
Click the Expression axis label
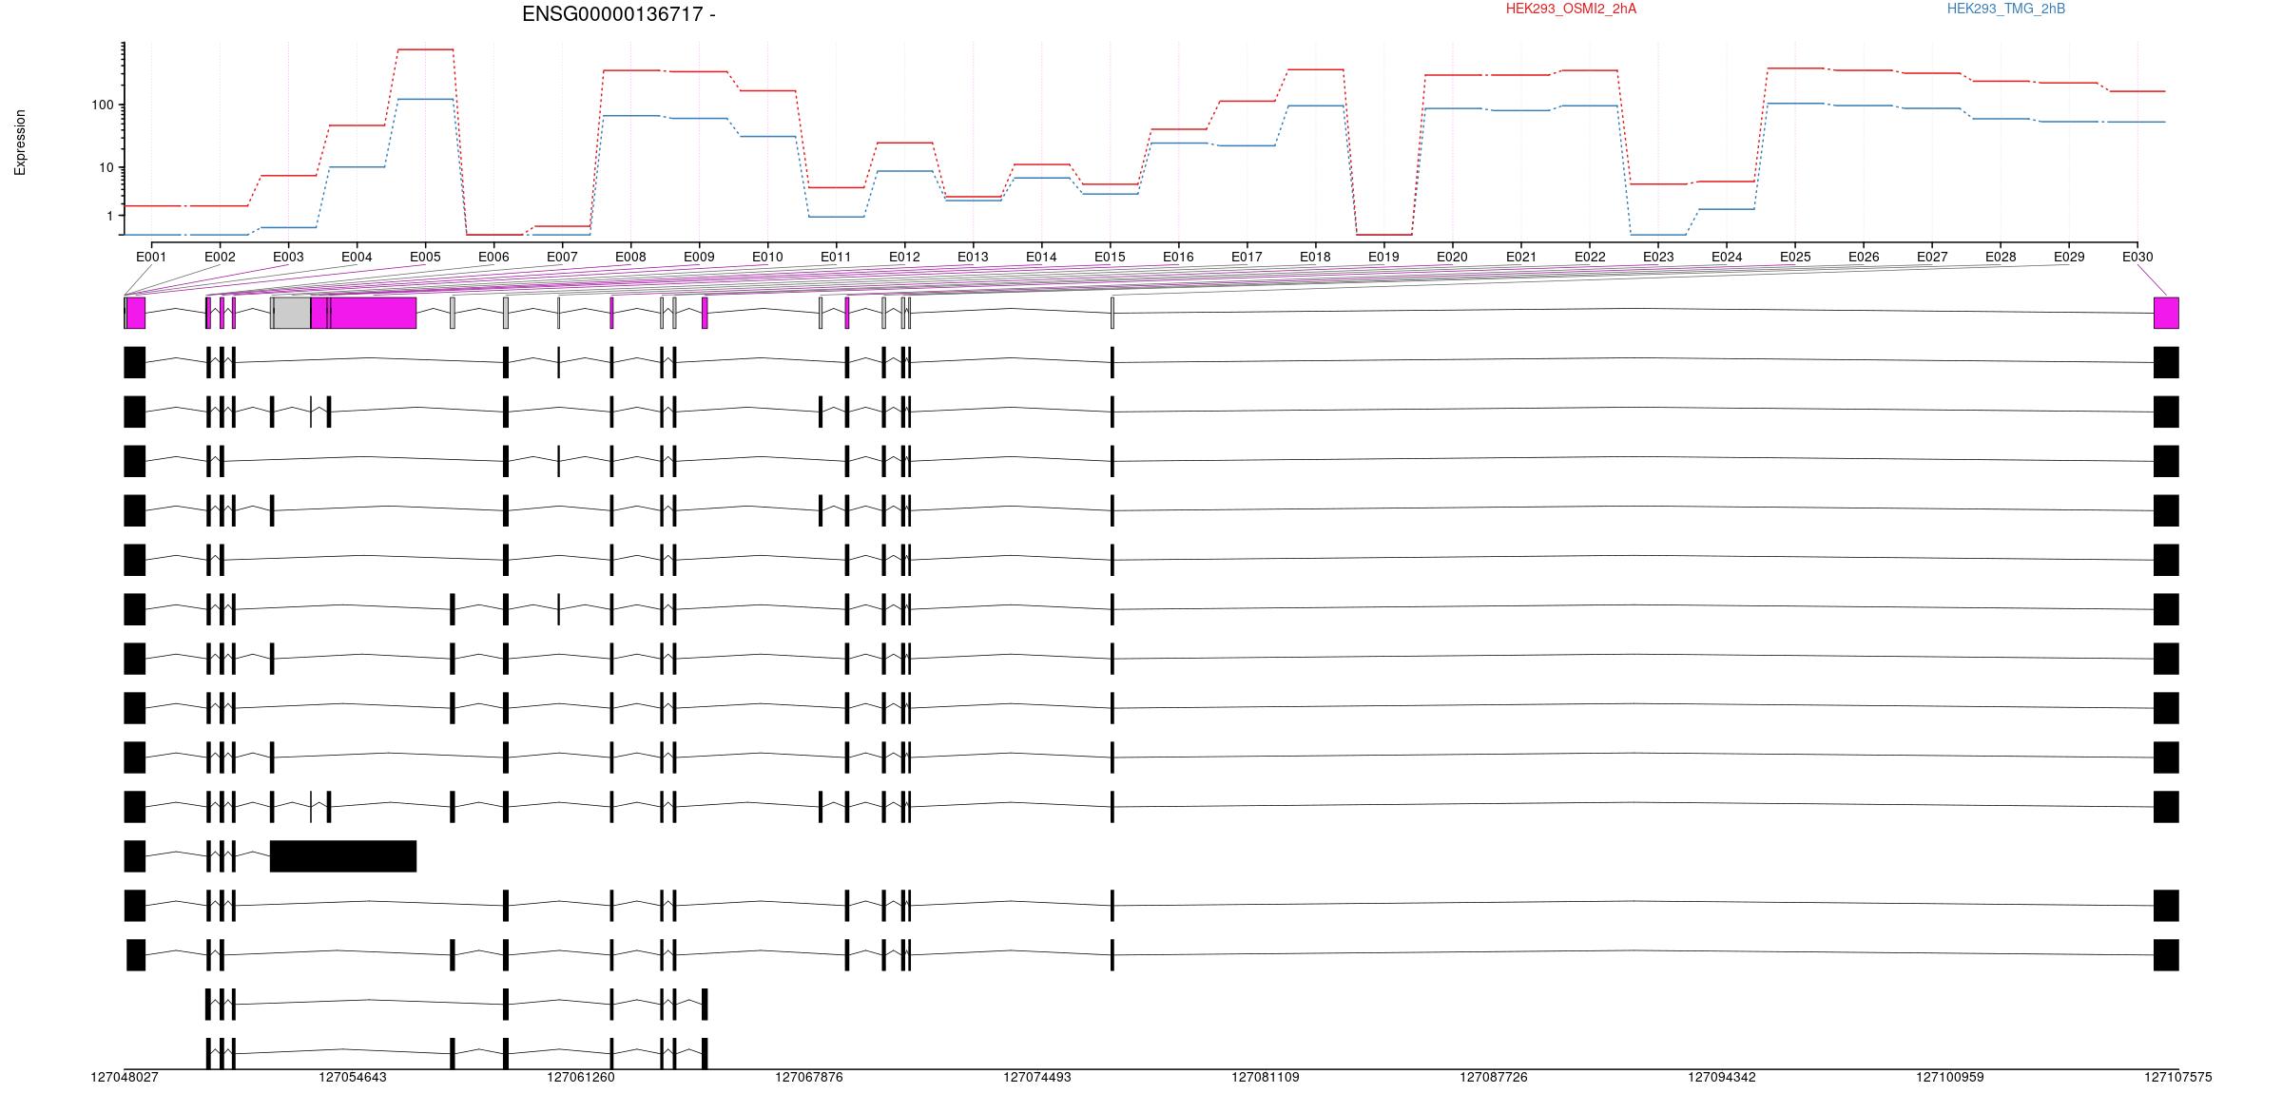20,143
